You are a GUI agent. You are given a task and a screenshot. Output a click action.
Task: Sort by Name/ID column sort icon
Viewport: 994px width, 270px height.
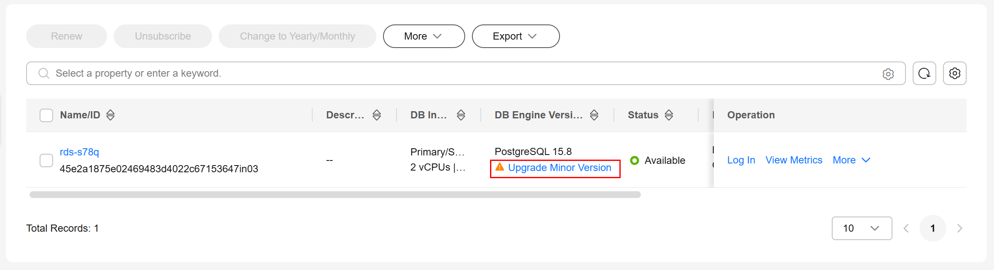[110, 115]
